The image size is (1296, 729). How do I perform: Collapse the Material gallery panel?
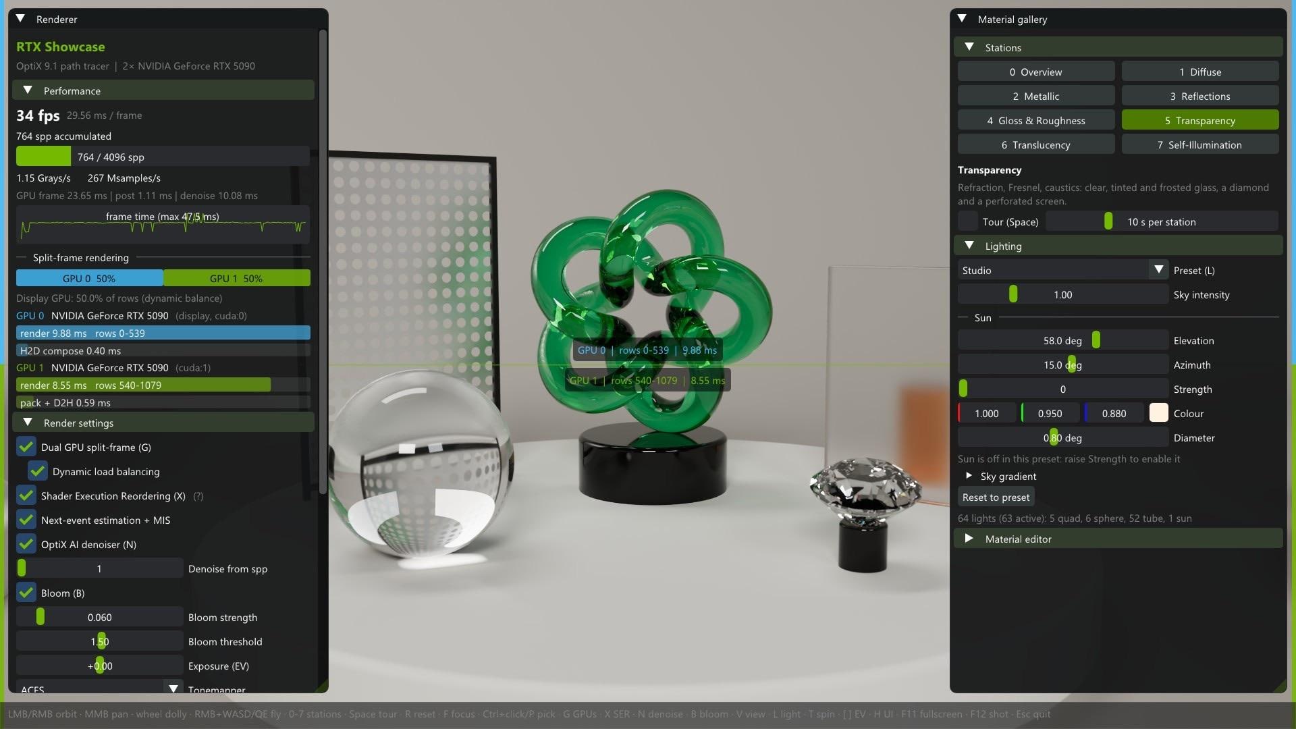962,19
